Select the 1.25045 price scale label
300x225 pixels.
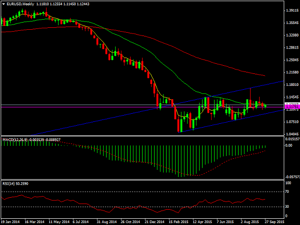pyautogui.click(x=292, y=60)
